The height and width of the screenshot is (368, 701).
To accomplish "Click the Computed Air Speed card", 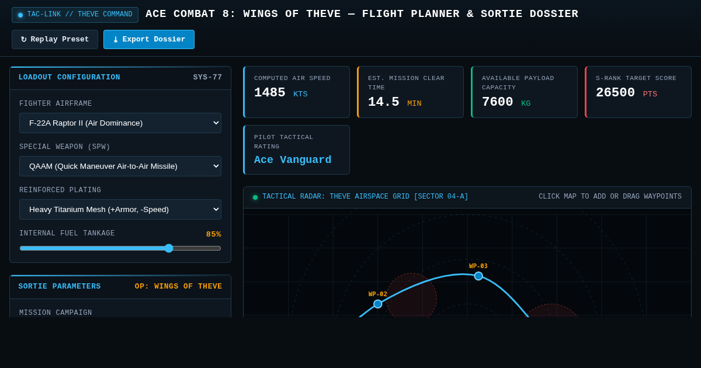I will pos(296,92).
